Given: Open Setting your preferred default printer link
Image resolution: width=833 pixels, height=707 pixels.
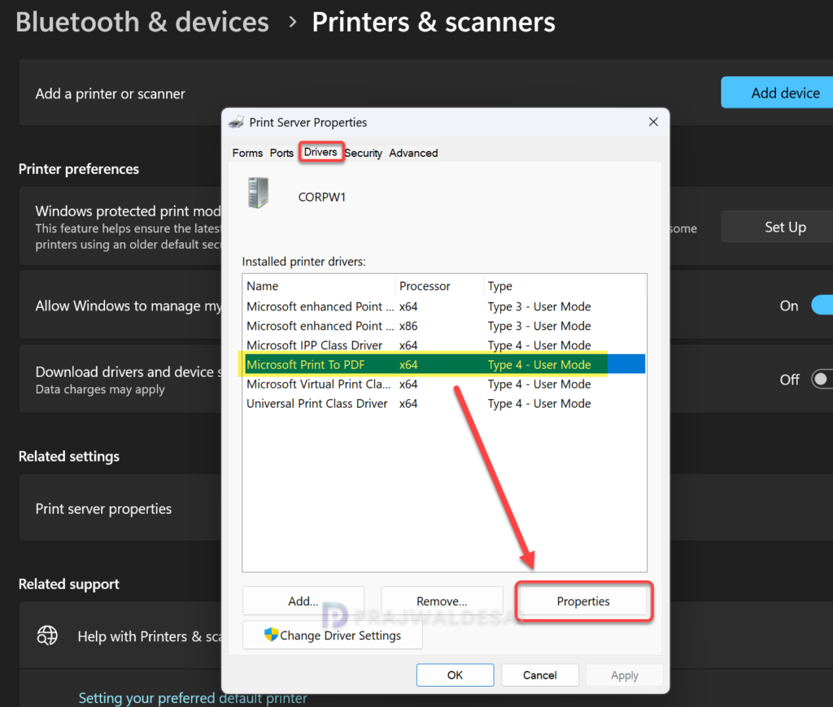Looking at the screenshot, I should coord(193,697).
